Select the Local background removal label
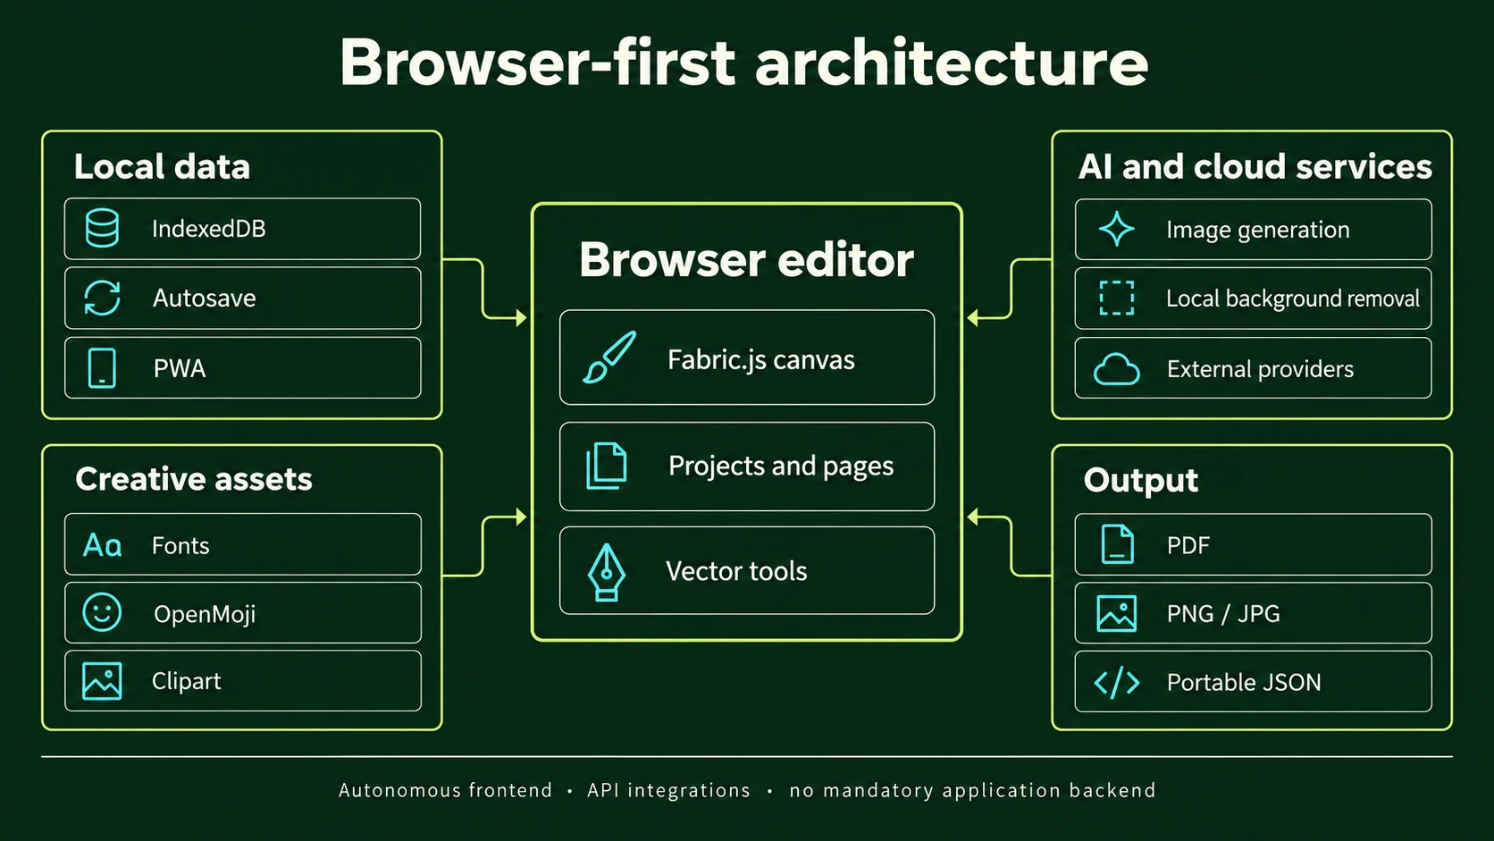The width and height of the screenshot is (1494, 841). point(1292,299)
